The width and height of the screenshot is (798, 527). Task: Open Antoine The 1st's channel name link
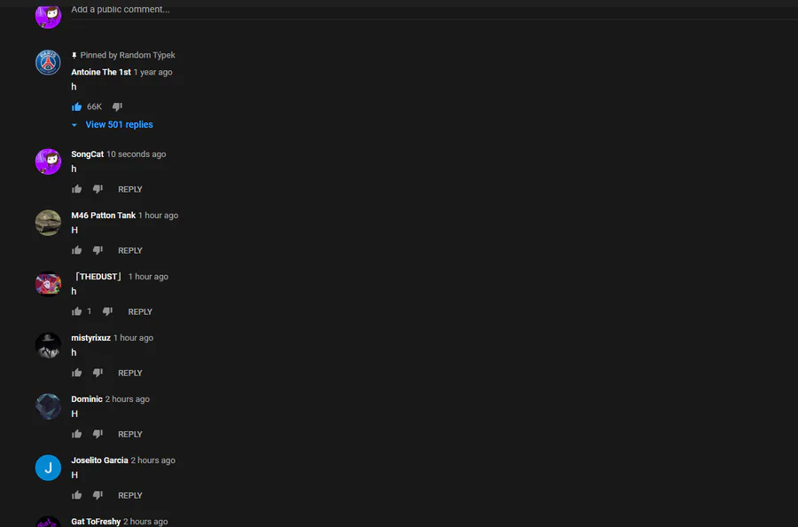pos(101,72)
